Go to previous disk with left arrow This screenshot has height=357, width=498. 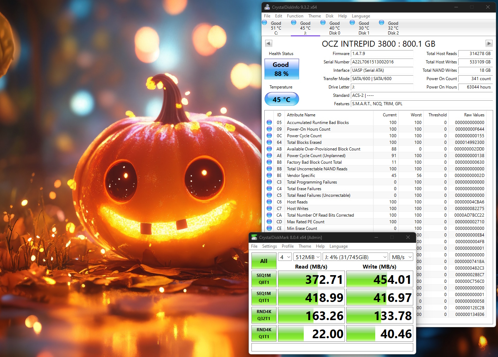tap(269, 43)
